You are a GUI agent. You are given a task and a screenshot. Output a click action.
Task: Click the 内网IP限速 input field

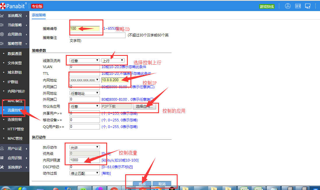tap(85, 160)
